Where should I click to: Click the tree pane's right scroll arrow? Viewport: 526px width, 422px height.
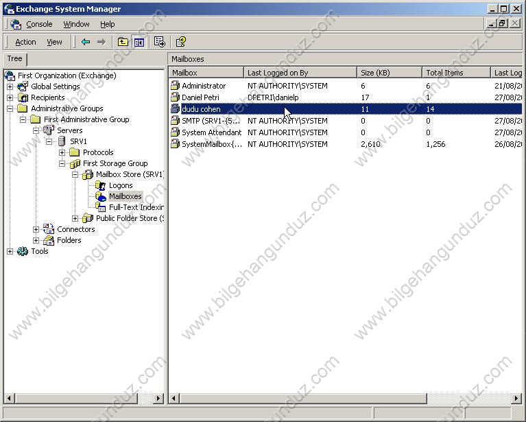point(158,398)
